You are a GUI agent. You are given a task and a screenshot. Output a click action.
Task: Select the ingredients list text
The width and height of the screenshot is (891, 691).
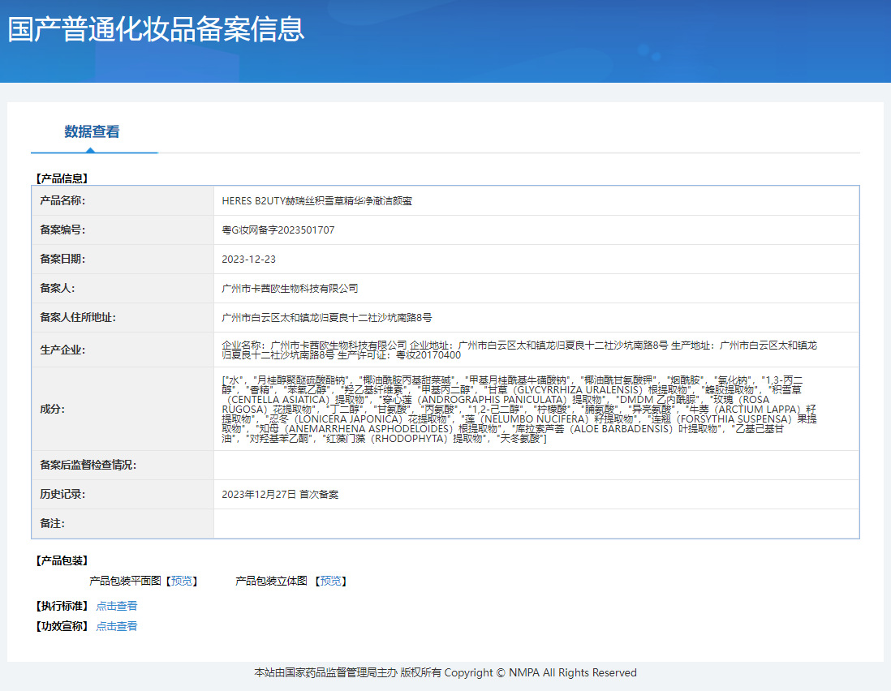point(519,410)
